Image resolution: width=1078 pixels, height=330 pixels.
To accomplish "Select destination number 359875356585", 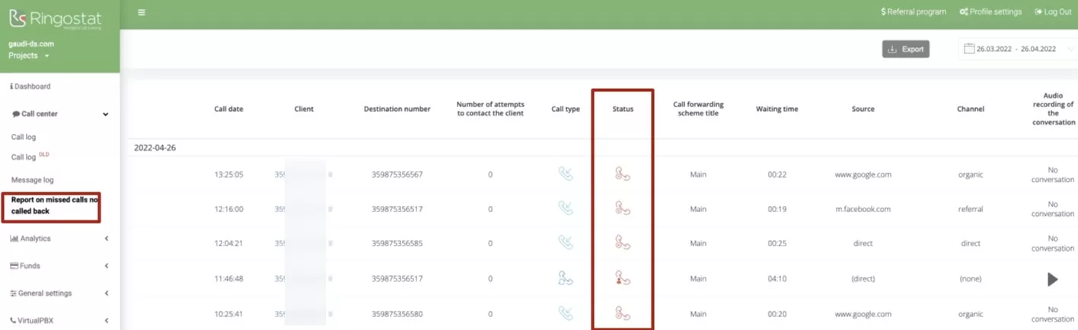I will point(397,243).
